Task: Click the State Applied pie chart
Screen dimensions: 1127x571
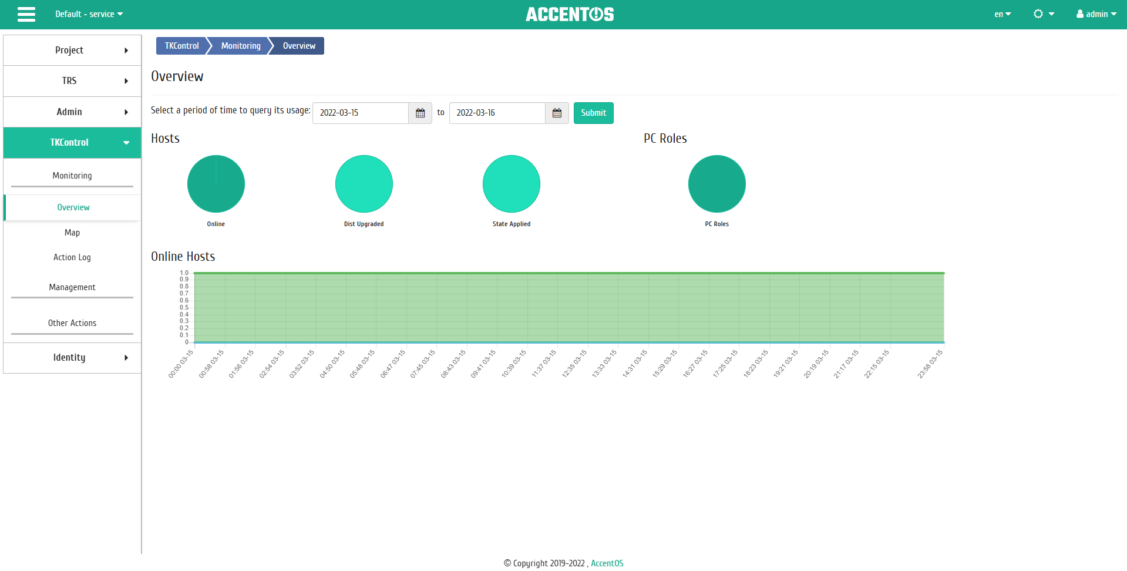Action: (512, 184)
